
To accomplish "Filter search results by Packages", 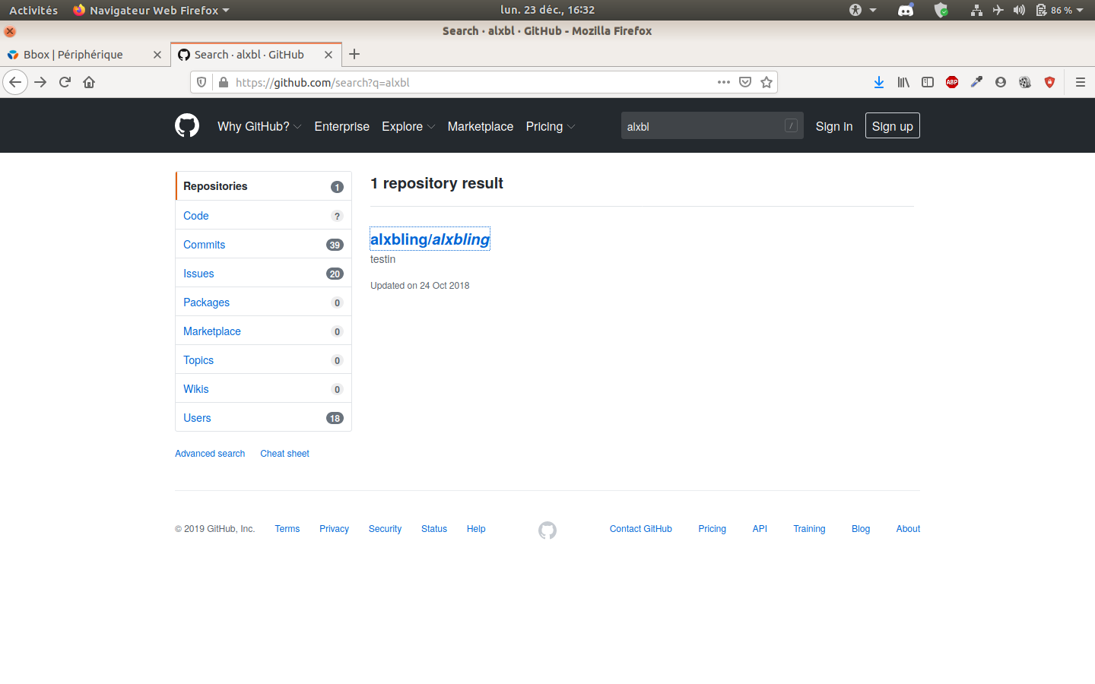I will pos(263,302).
